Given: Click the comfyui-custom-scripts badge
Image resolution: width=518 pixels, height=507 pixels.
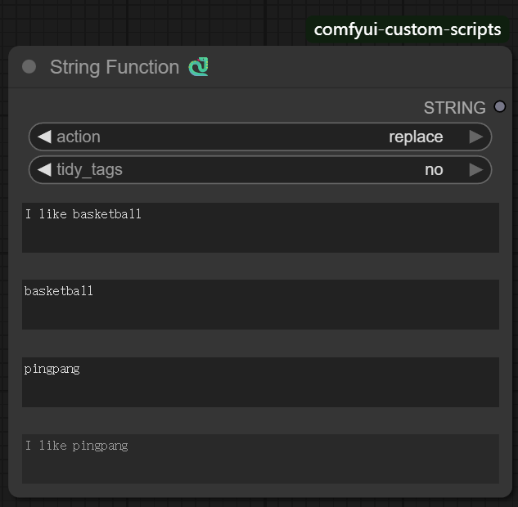Looking at the screenshot, I should (x=408, y=30).
